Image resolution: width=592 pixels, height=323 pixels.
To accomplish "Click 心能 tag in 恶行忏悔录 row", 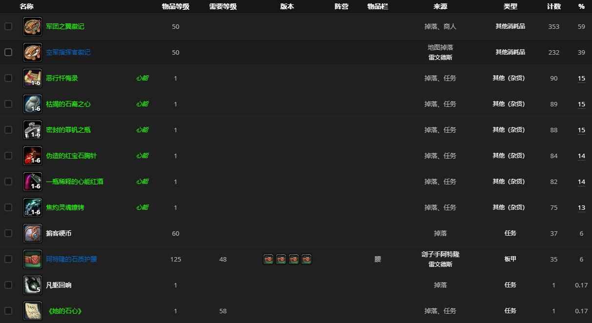I will [142, 78].
